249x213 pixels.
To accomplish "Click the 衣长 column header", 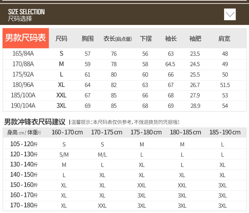I will [x=118, y=39].
